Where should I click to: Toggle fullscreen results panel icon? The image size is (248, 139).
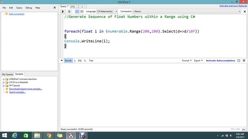coord(239,61)
